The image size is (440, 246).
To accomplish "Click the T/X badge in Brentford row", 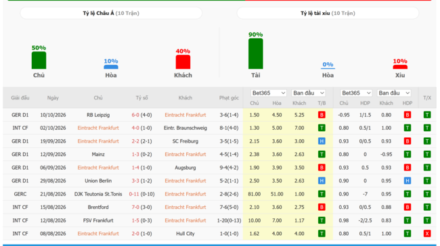I will click(x=427, y=207).
